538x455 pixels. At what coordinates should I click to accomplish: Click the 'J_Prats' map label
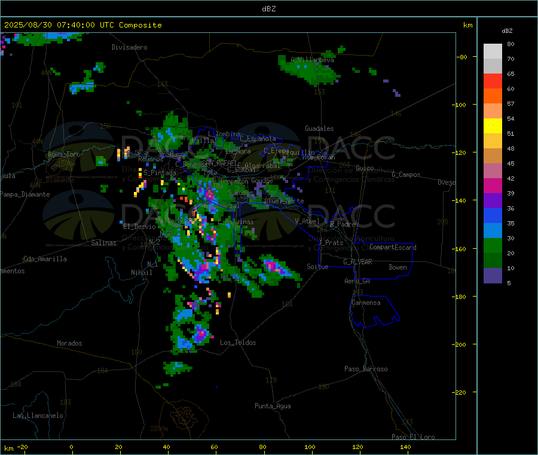click(331, 243)
